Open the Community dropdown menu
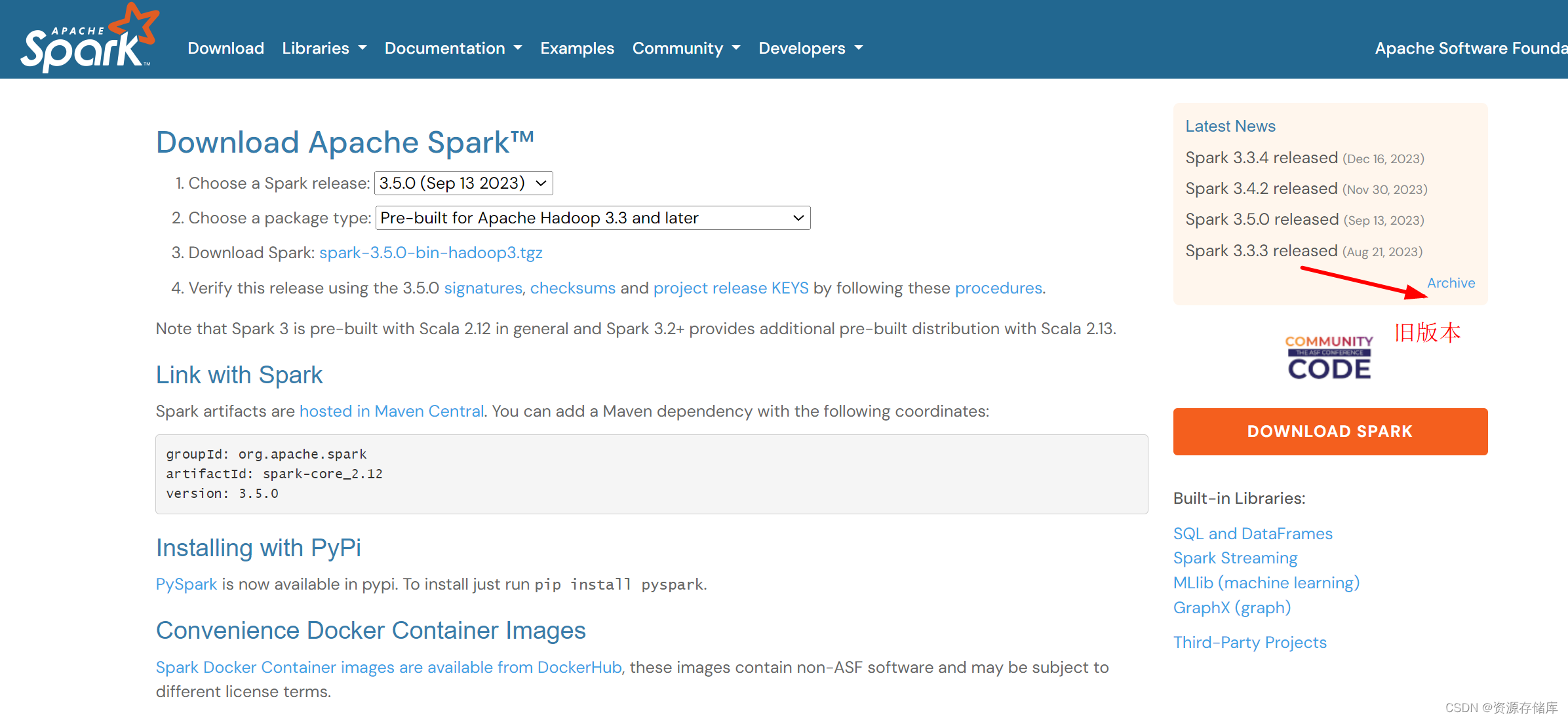Image resolution: width=1568 pixels, height=720 pixels. pyautogui.click(x=686, y=48)
